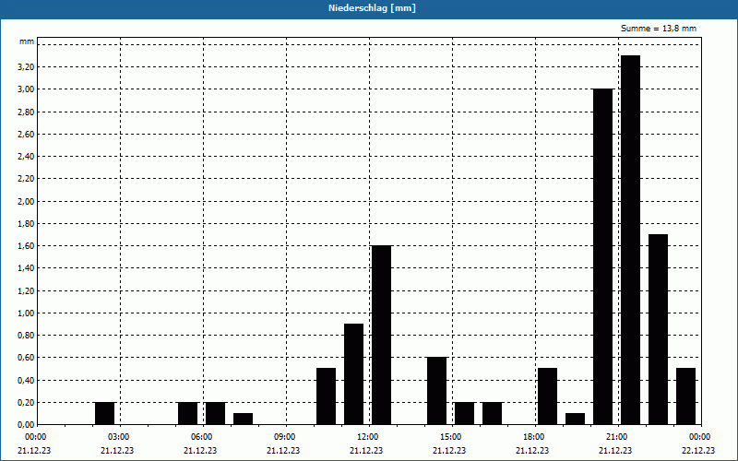The height and width of the screenshot is (461, 738).
Task: Select the Summe = 13,8 mm total label
Action: [659, 29]
